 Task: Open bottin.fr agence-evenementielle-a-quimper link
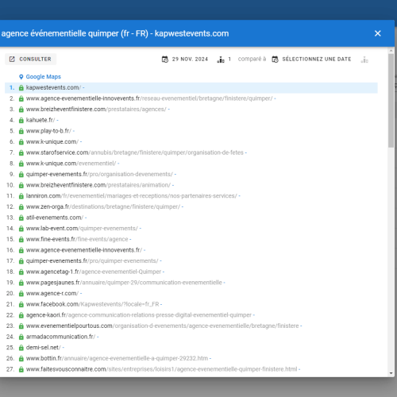(117, 359)
